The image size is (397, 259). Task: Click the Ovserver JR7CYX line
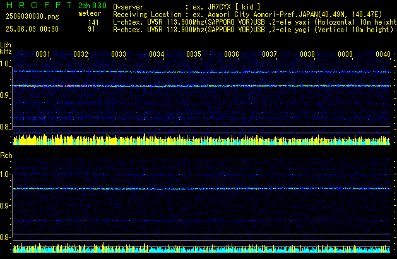(187, 7)
